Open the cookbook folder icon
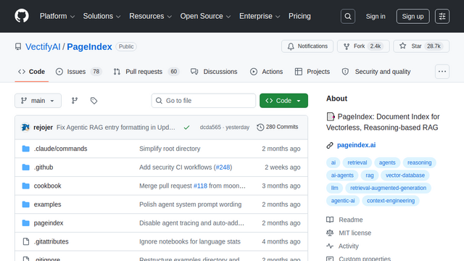This screenshot has height=261, width=464. coord(26,186)
